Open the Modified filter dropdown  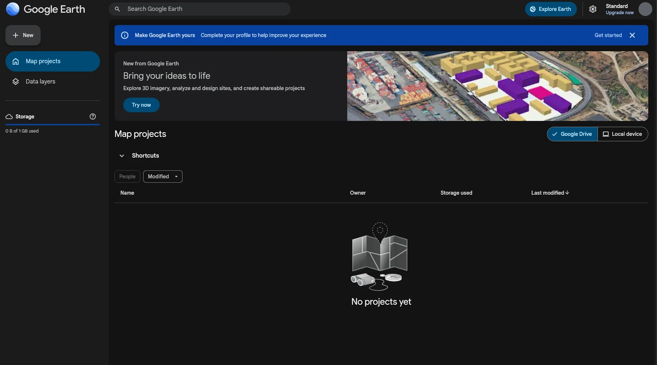click(x=163, y=177)
